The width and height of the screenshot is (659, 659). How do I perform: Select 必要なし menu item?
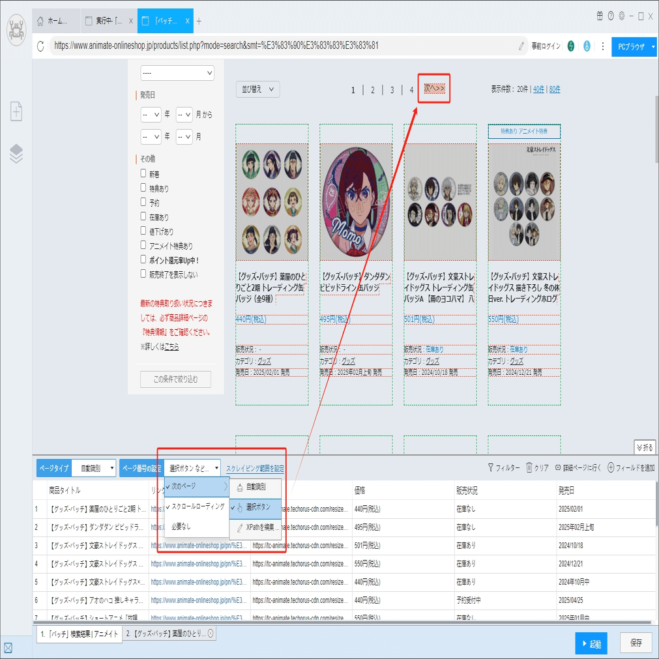coord(196,526)
